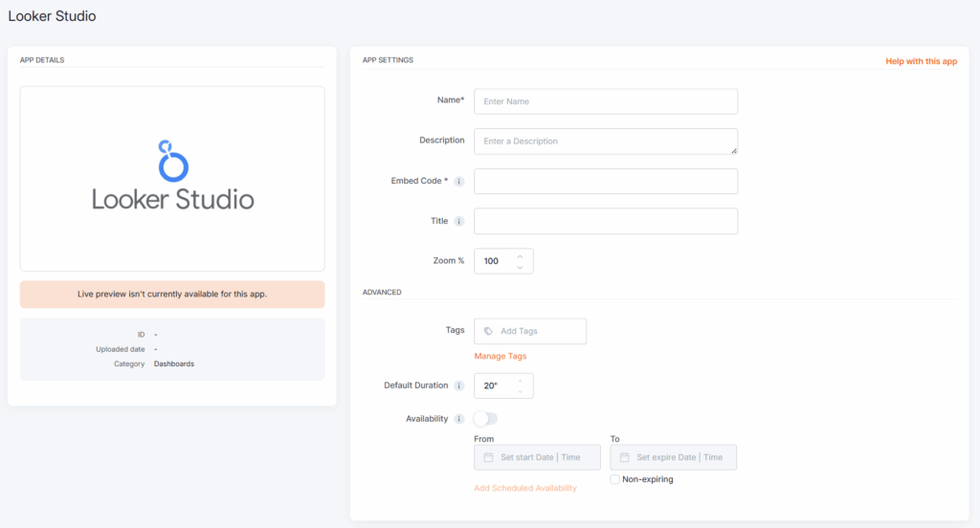Click the Dashboards category value
The height and width of the screenshot is (528, 980).
click(174, 363)
